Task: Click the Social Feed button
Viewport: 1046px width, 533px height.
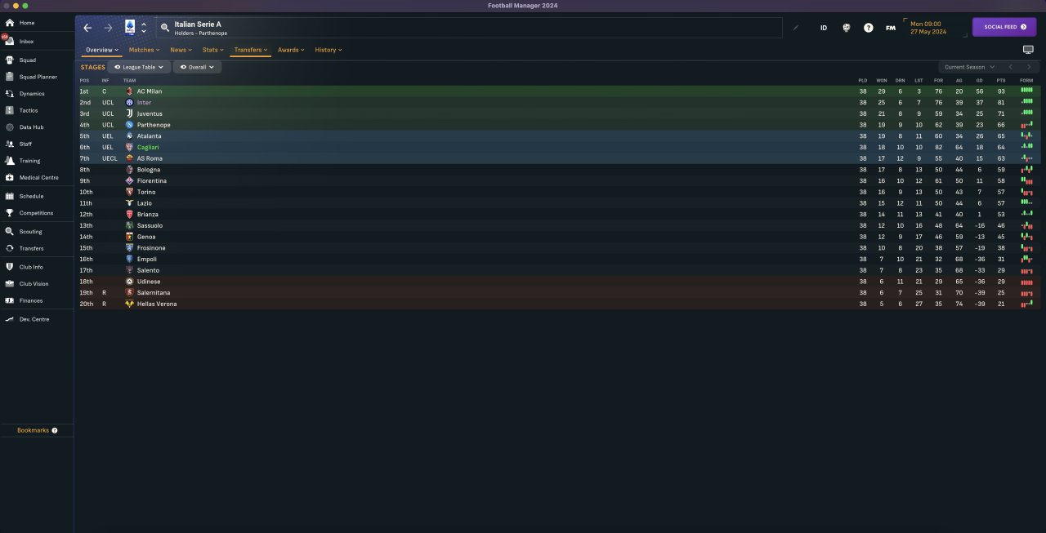Action: click(1004, 27)
